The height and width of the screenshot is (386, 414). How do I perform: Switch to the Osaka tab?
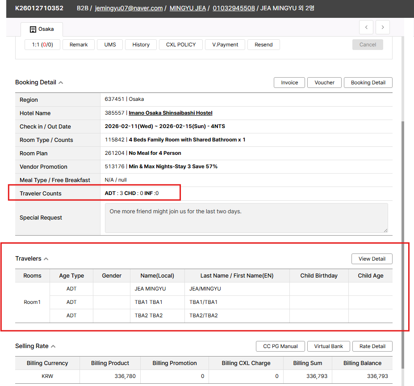tap(42, 29)
